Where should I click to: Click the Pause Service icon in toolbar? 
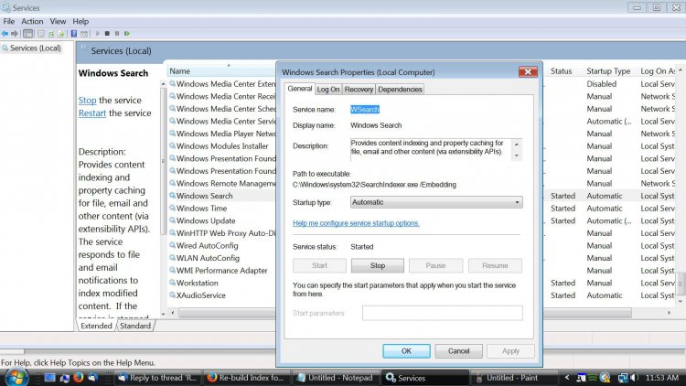click(117, 34)
